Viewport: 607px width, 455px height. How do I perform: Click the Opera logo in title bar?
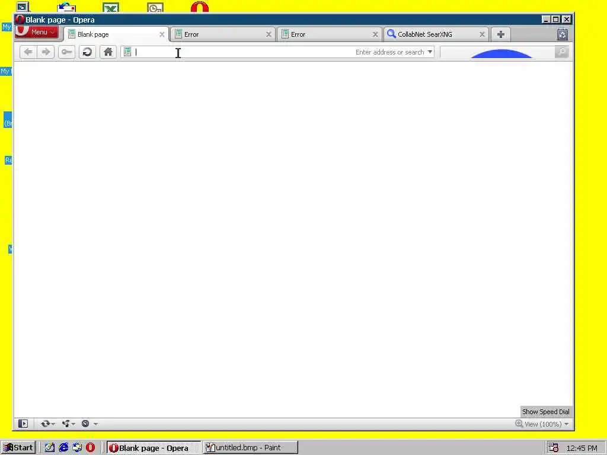tap(20, 20)
